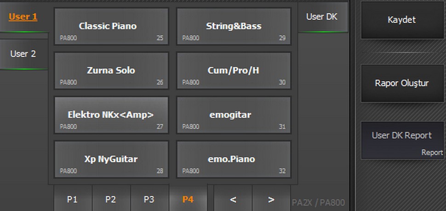Select page P4
This screenshot has height=211, width=446.
pyautogui.click(x=188, y=199)
